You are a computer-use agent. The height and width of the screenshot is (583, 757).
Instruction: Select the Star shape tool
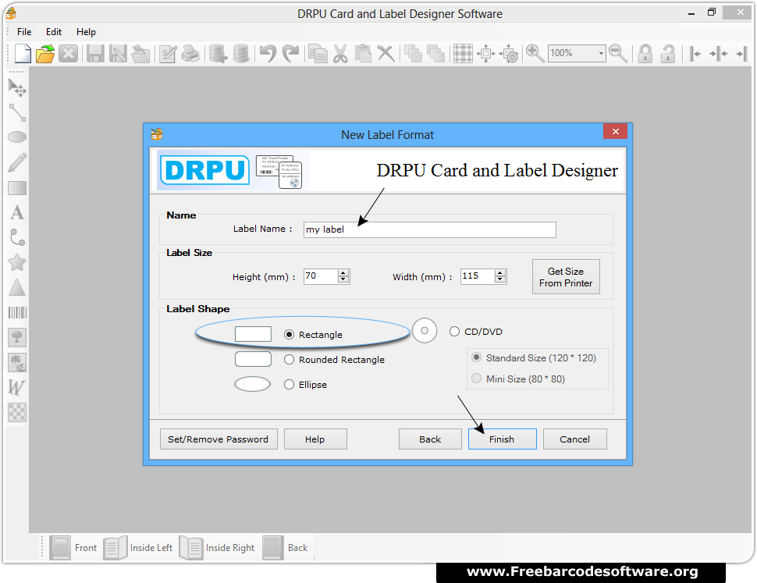tap(17, 262)
